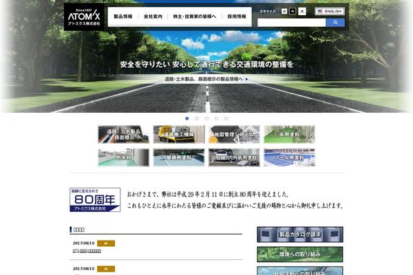This screenshot has height=275, width=413.
Task: Open 地図管理システム category tile
Action: [x=234, y=134]
